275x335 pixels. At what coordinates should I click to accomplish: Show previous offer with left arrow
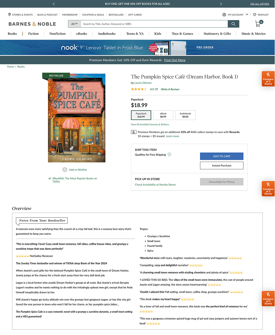pos(54,4)
